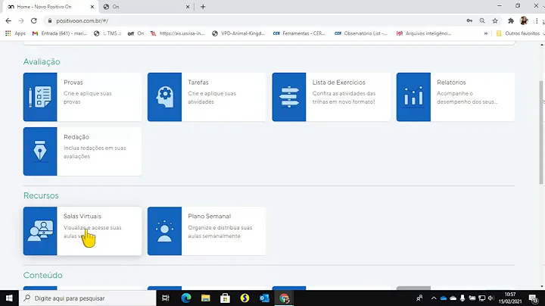Open the saved passwords key icon

click(x=469, y=21)
